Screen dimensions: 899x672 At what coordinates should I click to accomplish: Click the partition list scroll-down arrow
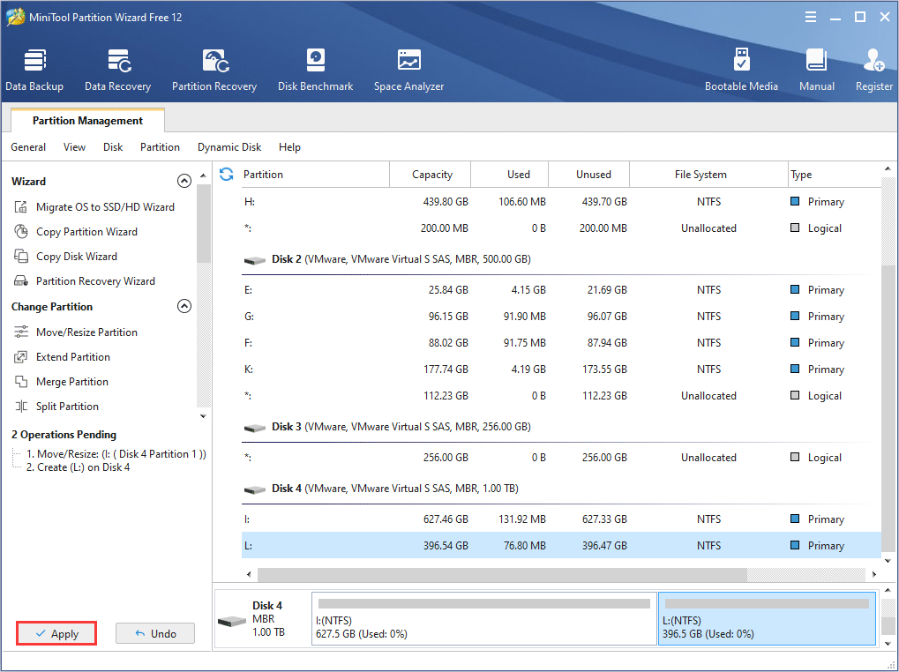tap(888, 562)
